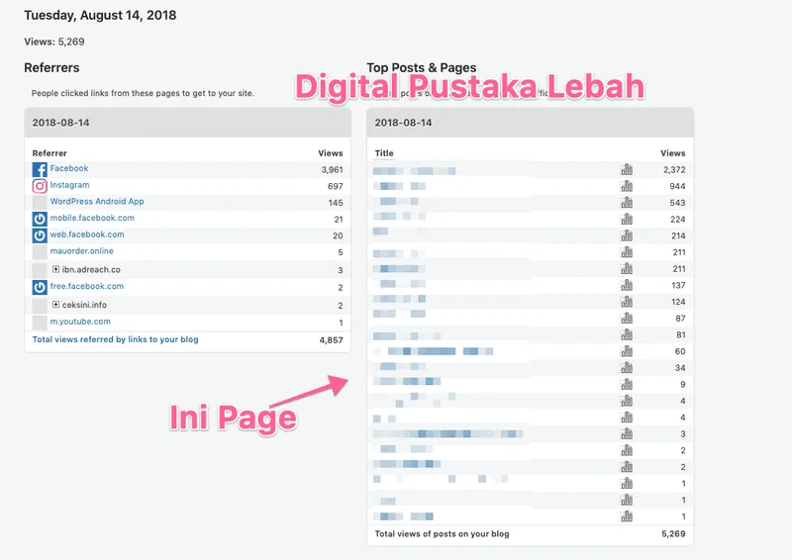792x560 pixels.
Task: Open stats chart for the 543 views post
Action: 627,203
